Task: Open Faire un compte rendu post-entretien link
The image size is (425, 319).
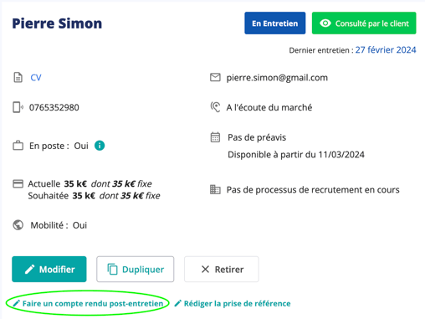Action: pyautogui.click(x=88, y=303)
